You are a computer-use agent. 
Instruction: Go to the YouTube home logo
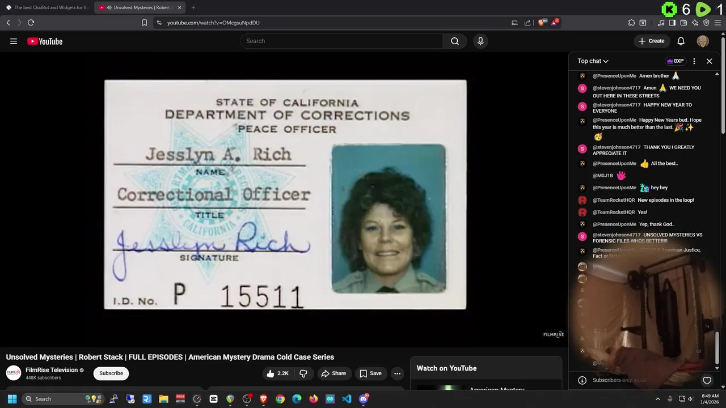(45, 41)
